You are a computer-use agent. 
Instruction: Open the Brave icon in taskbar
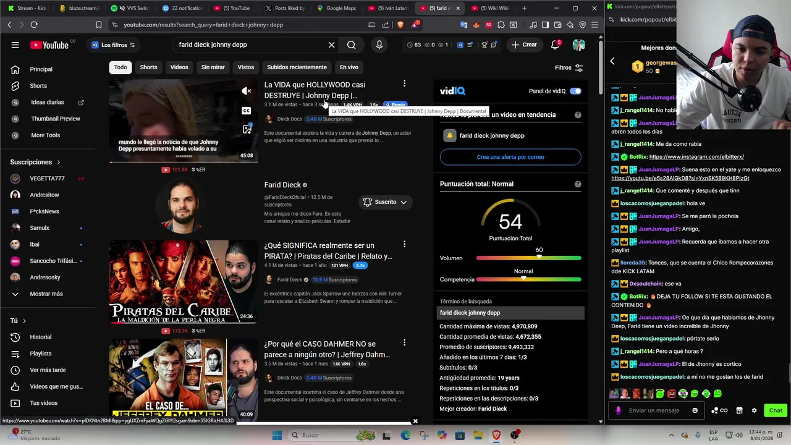click(496, 435)
